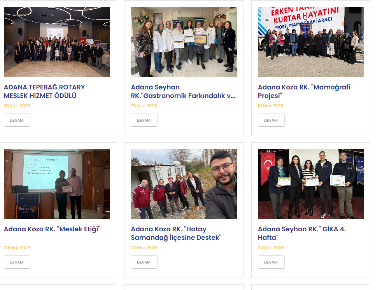Click DEVAMI under the Tepebağ Rotary award post
The height and width of the screenshot is (290, 389).
[17, 120]
